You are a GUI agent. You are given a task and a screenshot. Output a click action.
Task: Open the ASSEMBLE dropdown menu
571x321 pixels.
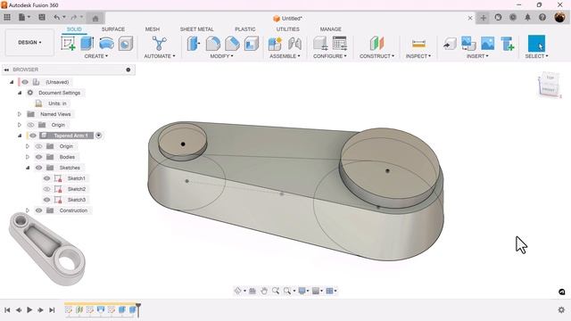[x=285, y=56]
